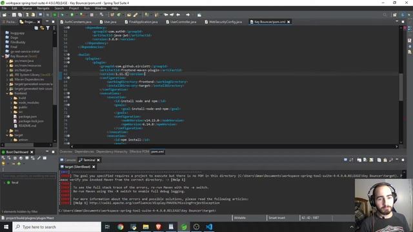The height and width of the screenshot is (232, 413).
Task: Open the Dependency Hierarchy tab
Action: coord(112,152)
